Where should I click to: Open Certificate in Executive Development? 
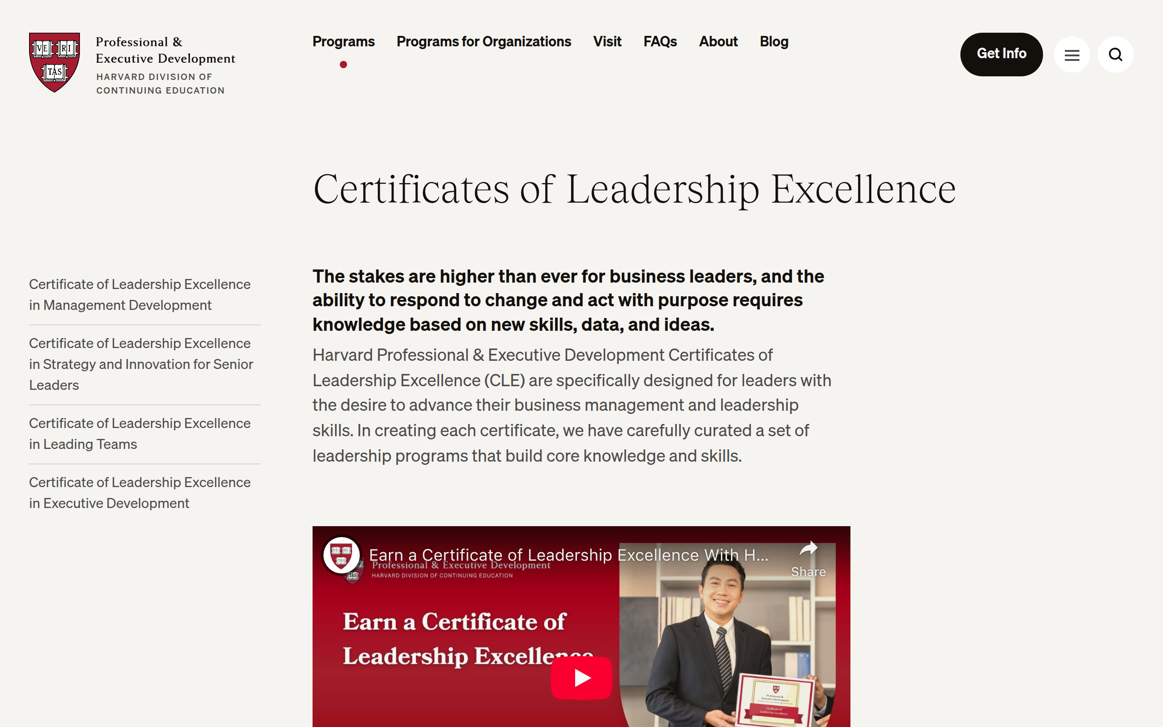[140, 493]
